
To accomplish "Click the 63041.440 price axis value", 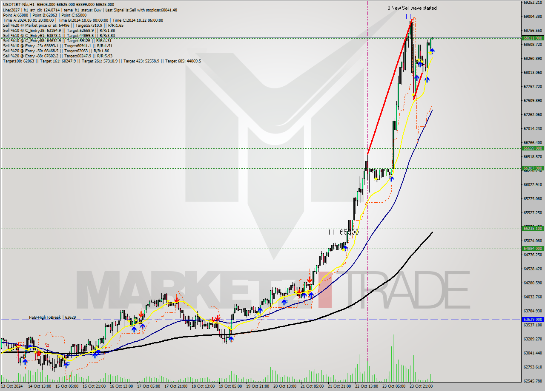I will [534, 353].
